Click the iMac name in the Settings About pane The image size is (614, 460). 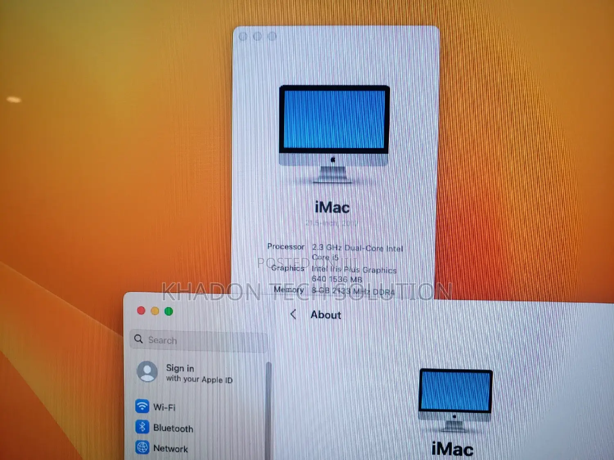[x=453, y=449]
